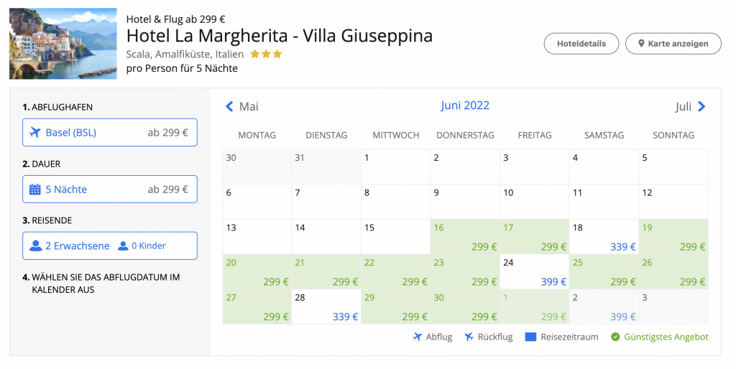Open the 5 Nächte duration selector
The height and width of the screenshot is (369, 736).
(109, 190)
